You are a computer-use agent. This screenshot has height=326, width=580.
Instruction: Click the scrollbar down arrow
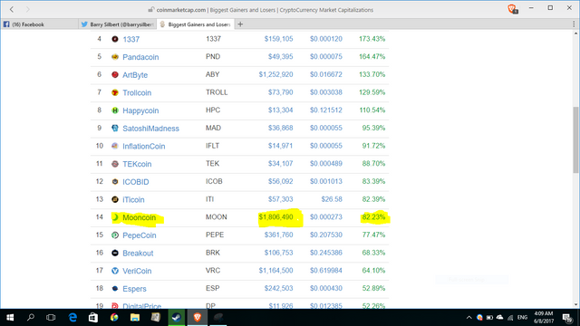coord(575,305)
